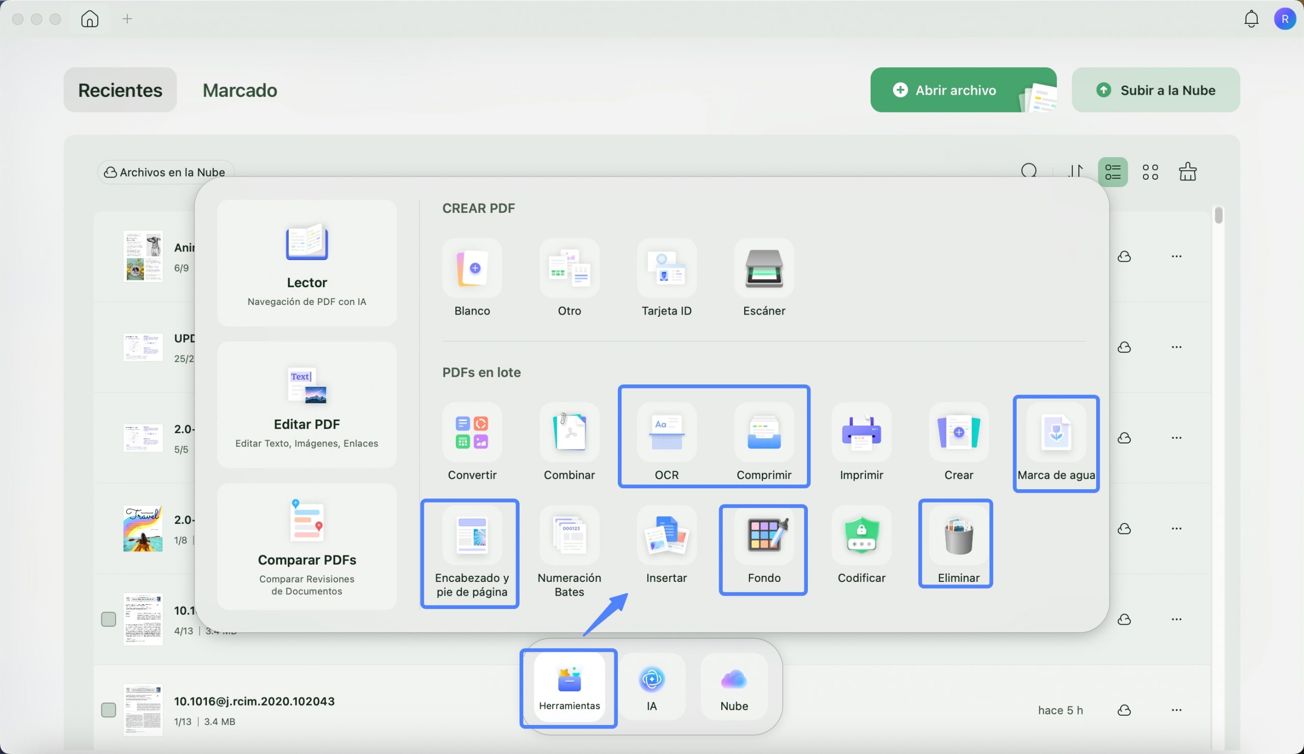Check the box for the 4/13 file
The image size is (1304, 754).
(x=108, y=619)
